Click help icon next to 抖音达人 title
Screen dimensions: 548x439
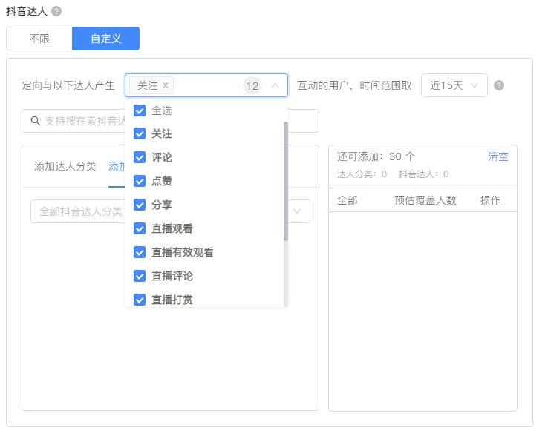click(x=56, y=11)
